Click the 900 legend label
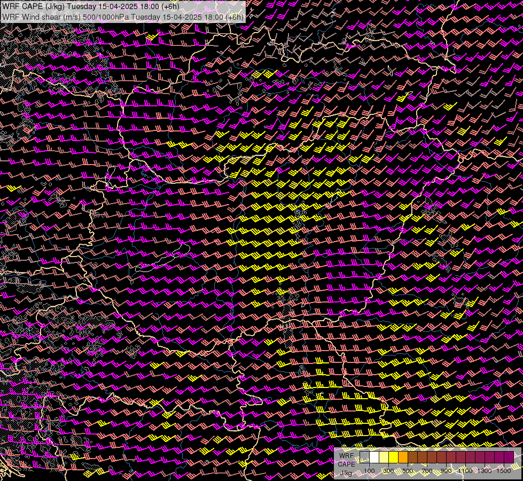 pyautogui.click(x=446, y=471)
